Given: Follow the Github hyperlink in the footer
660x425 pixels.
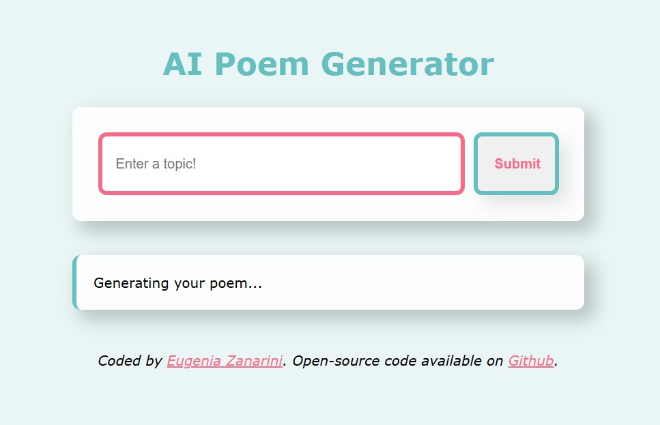Looking at the screenshot, I should (x=531, y=361).
